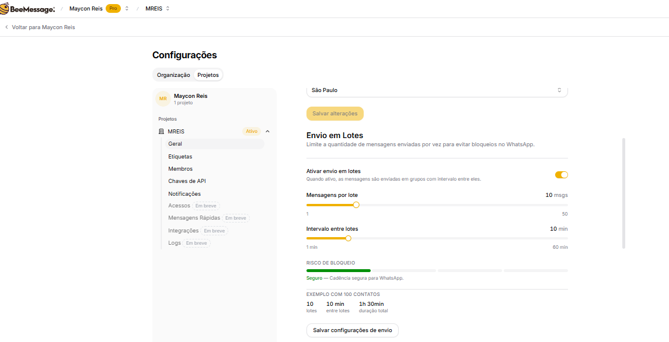Viewport: 669px width, 342px height.
Task: Collapse the MREIS project chevron
Action: click(x=267, y=132)
